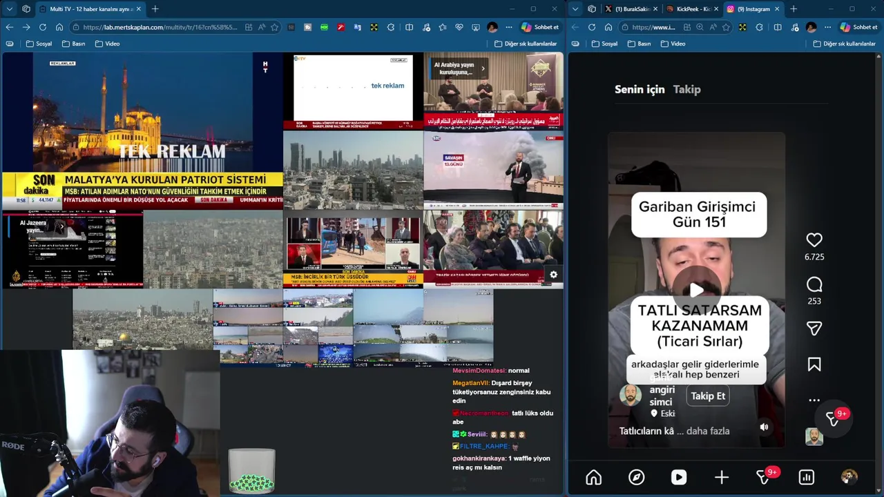Open tab search dropdown in Instagram window

(575, 9)
